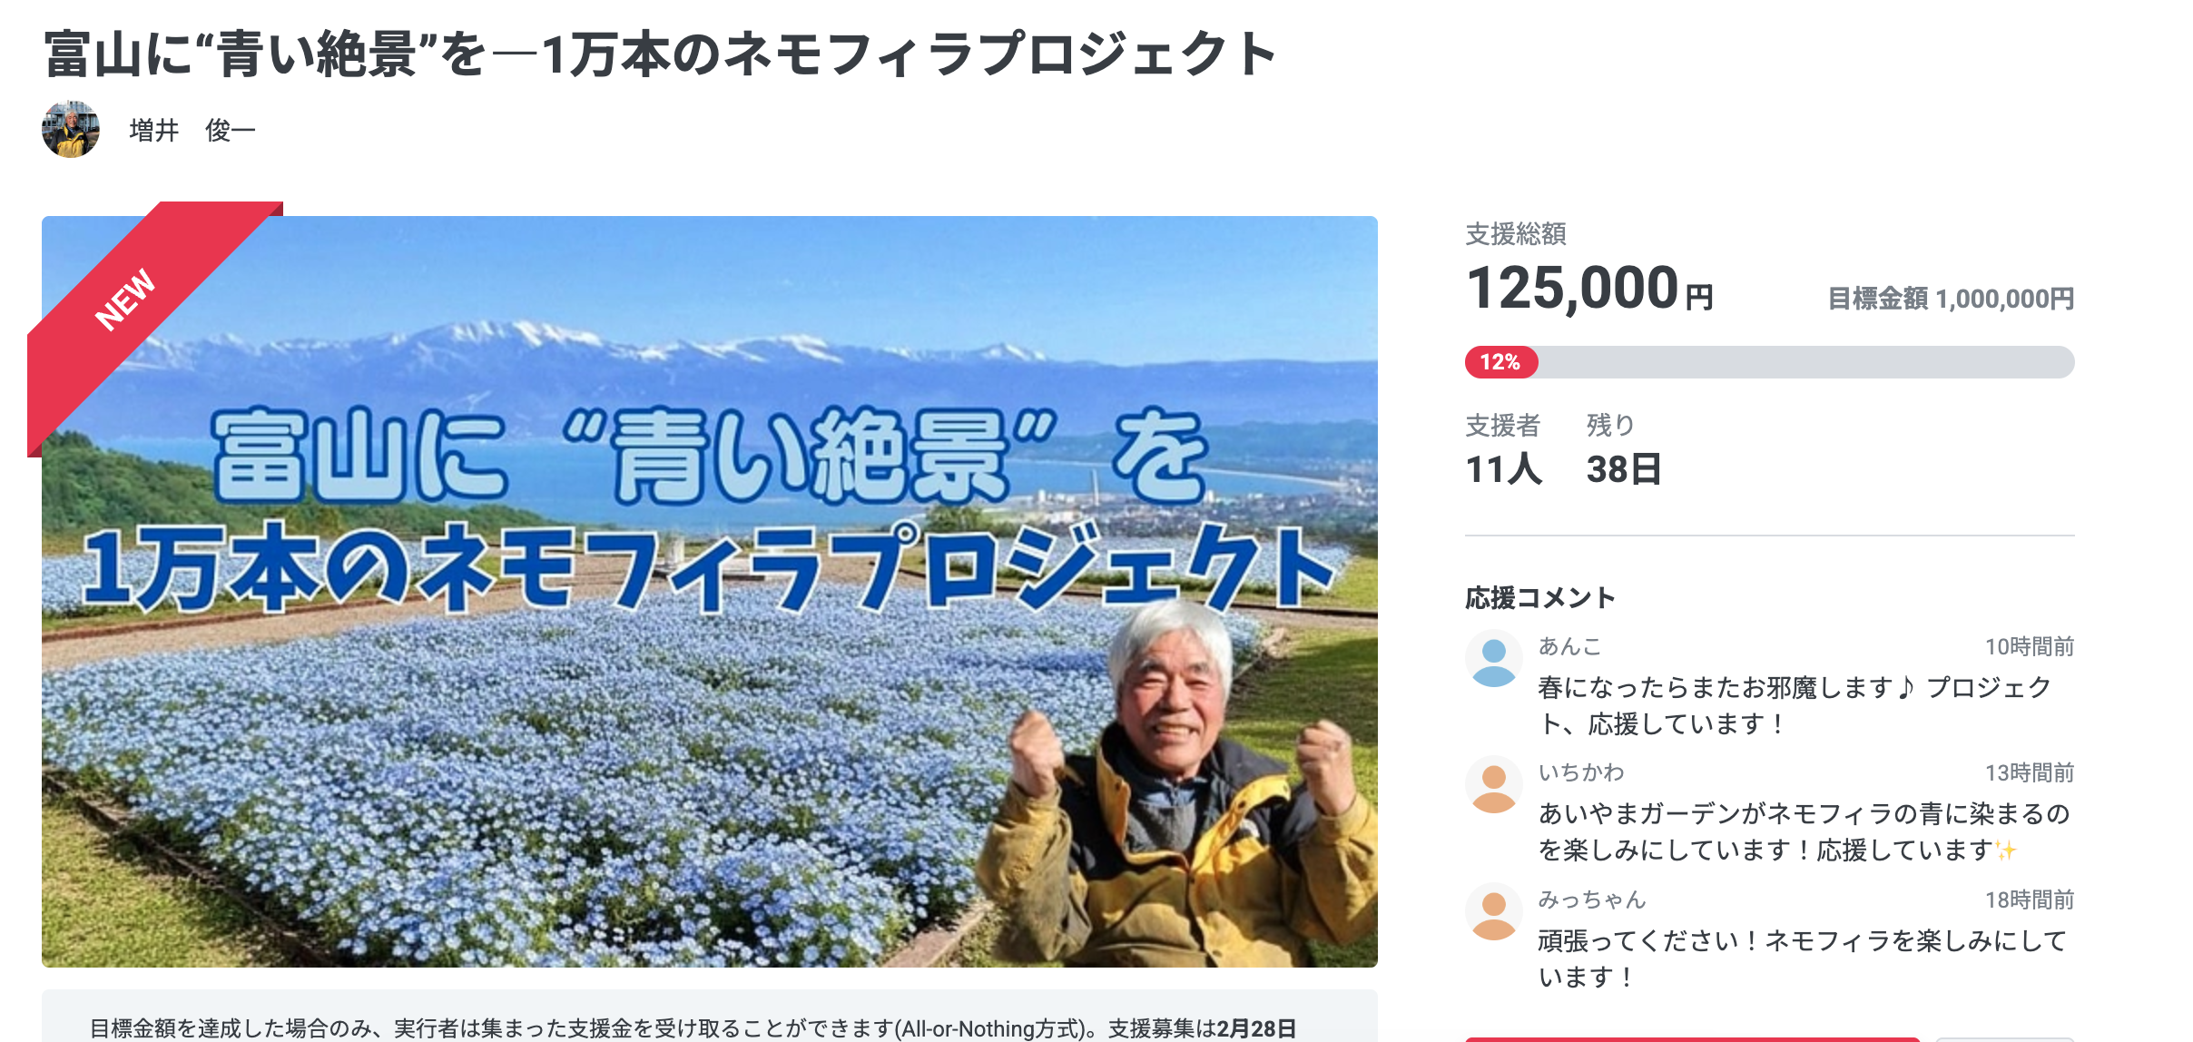Click the All-or-Nothing notice text box
2193x1042 pixels.
coord(710,1017)
